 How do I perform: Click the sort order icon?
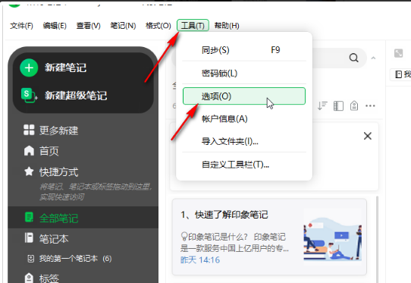(x=322, y=106)
